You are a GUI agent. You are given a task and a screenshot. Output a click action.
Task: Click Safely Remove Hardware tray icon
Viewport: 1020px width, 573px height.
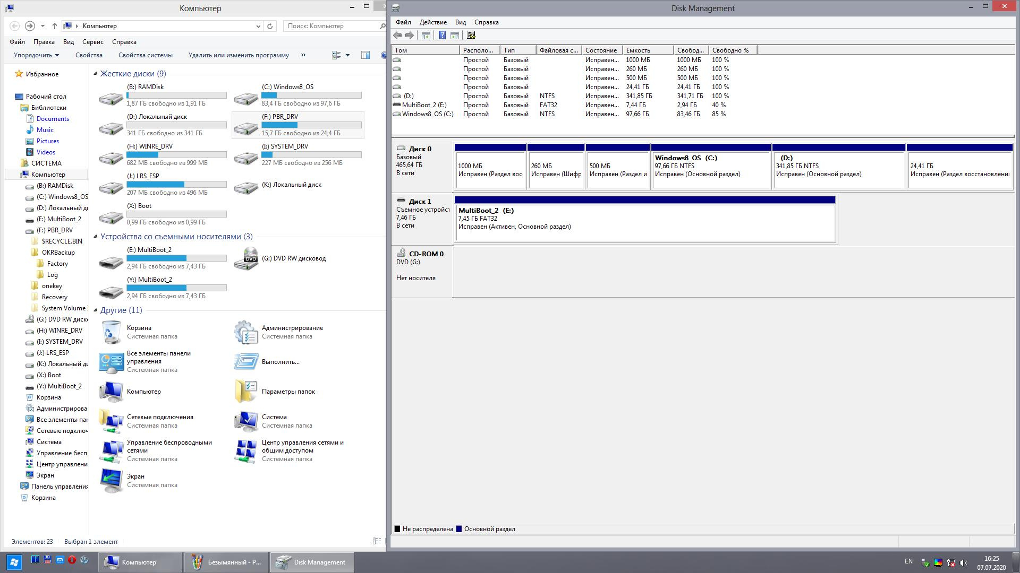pyautogui.click(x=925, y=563)
